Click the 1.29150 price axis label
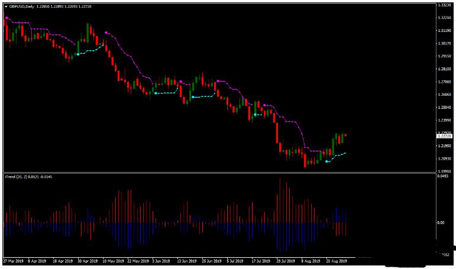456x269 pixels. [444, 56]
